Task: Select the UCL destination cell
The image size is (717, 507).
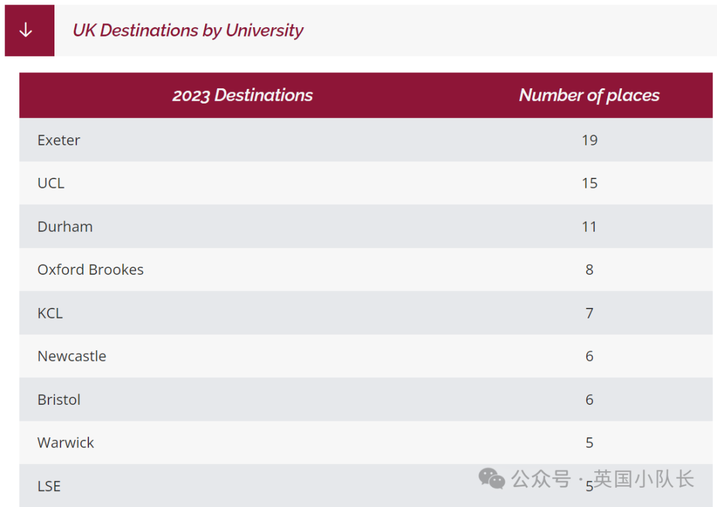Action: point(51,183)
